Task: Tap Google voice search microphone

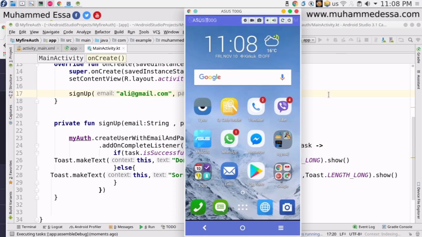Action: coord(282,77)
